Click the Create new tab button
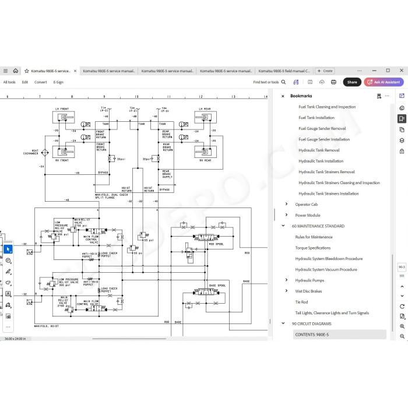Viewport: 408px width, 408px height. tap(325, 71)
